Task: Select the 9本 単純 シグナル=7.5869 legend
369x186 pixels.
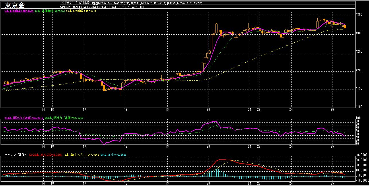Action: [82, 155]
